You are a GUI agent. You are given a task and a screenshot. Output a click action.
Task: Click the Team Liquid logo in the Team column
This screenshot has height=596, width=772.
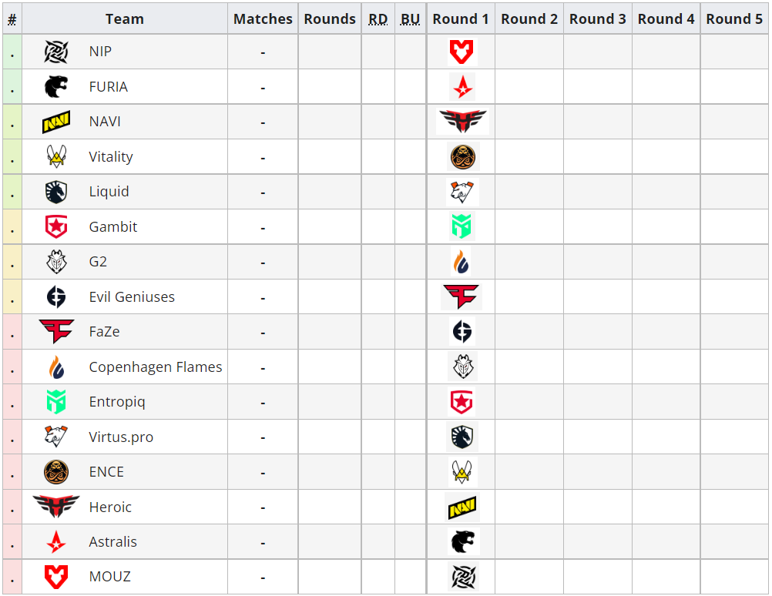56,192
